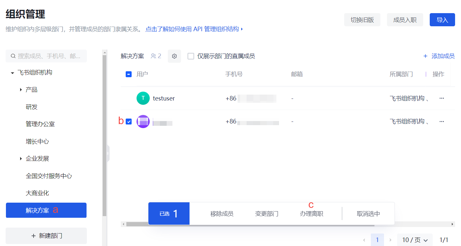Select 研发 department in the tree
This screenshot has height=246, width=461.
click(32, 107)
